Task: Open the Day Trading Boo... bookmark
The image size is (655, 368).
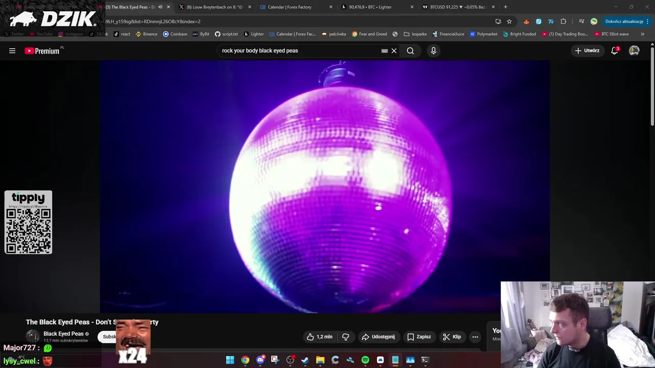Action: 564,34
